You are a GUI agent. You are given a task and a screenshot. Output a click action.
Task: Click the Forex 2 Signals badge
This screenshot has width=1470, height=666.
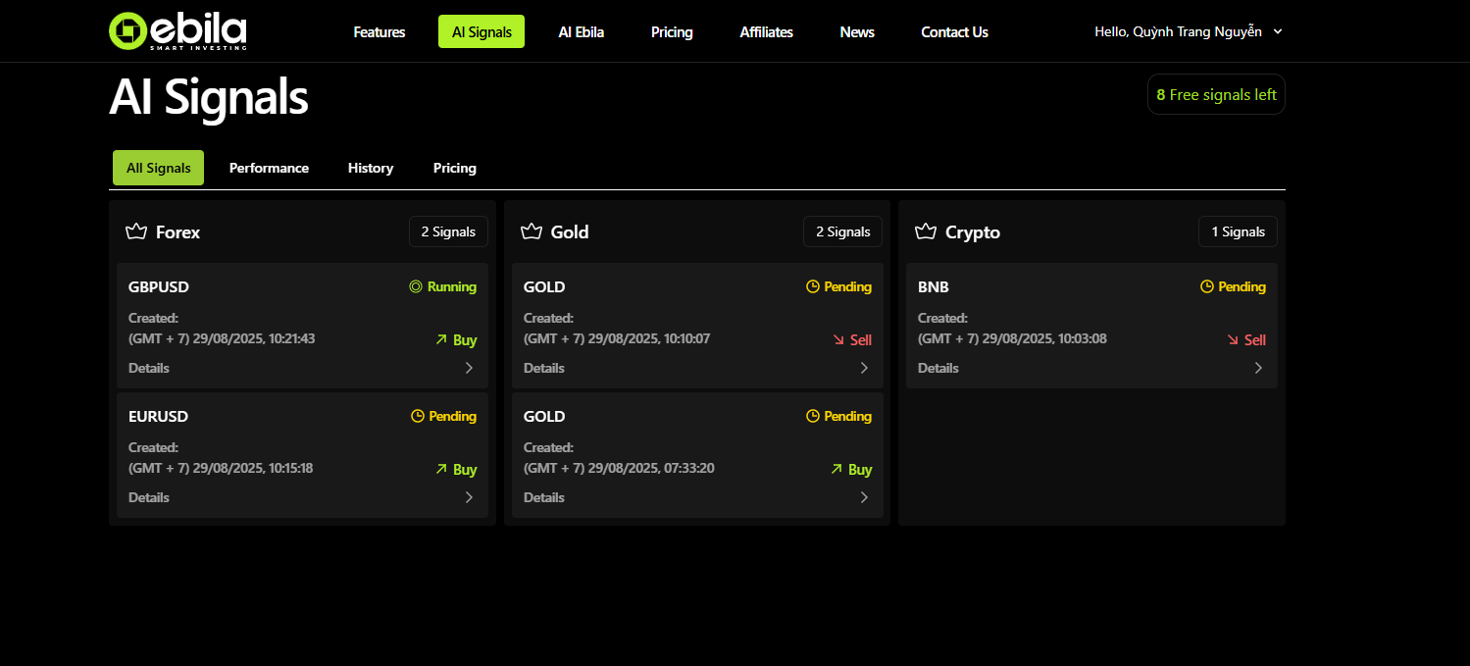point(448,232)
